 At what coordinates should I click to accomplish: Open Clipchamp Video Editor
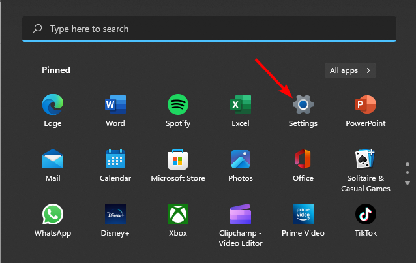pyautogui.click(x=241, y=225)
